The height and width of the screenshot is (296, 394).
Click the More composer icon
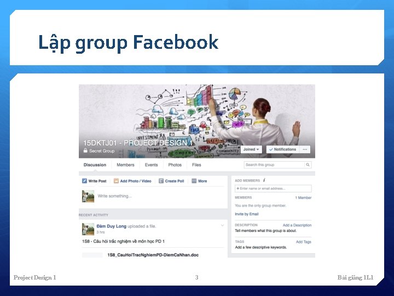[194, 181]
